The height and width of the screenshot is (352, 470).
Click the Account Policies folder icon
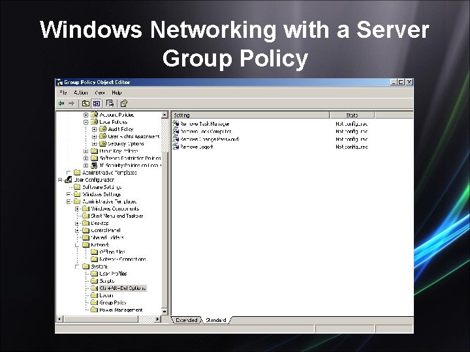click(x=95, y=115)
